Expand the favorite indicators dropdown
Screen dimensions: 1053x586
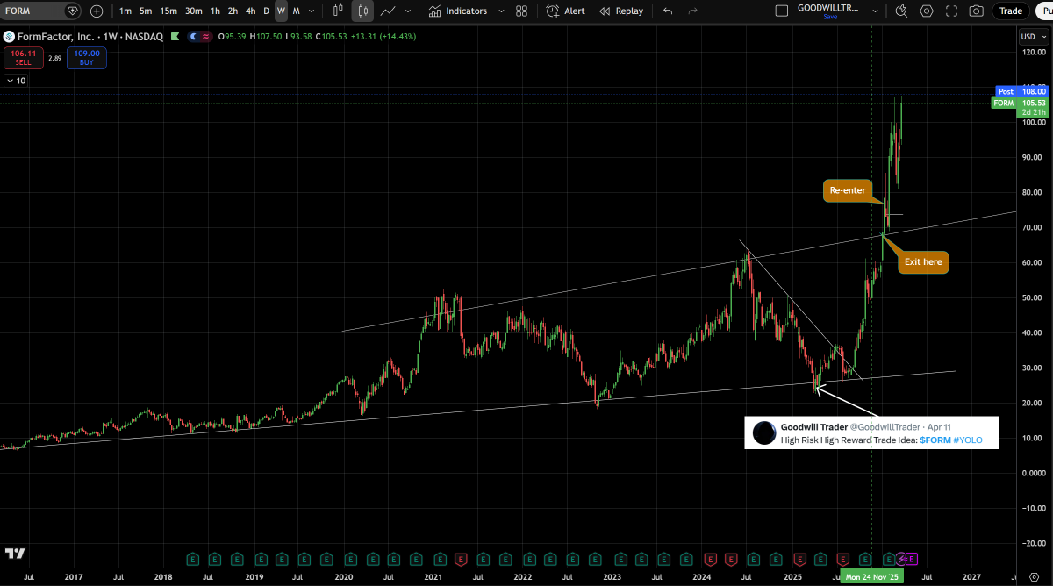pos(501,11)
